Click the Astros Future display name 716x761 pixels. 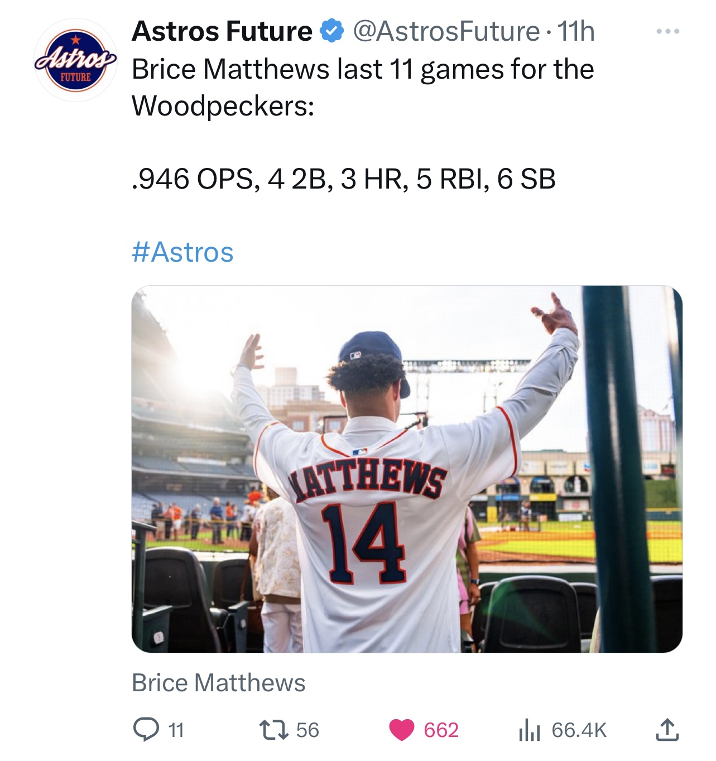pos(222,31)
